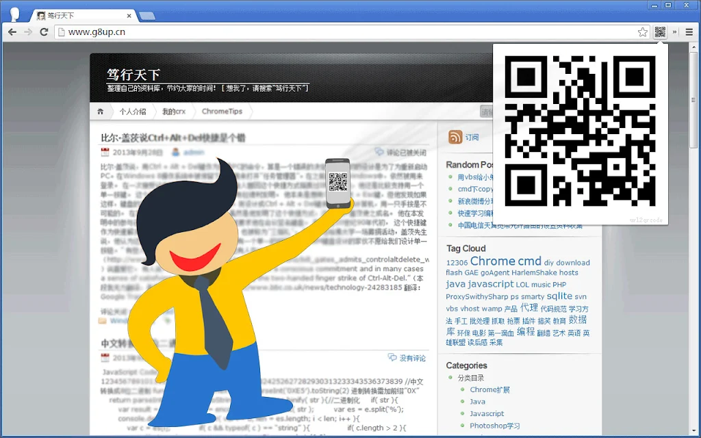Click the RSS feed orange icon
This screenshot has height=438, width=701.
click(x=455, y=137)
